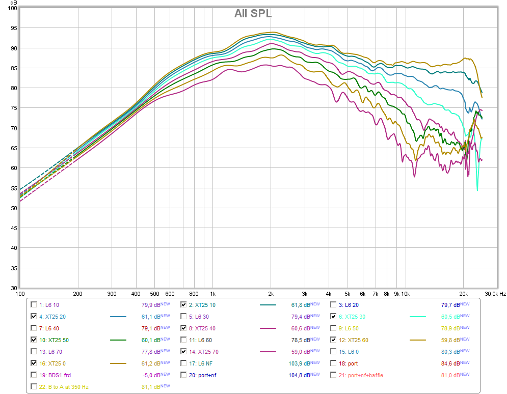Click the gold line swatch for XT25 60
Screen dimensions: 507x394
tap(418, 340)
